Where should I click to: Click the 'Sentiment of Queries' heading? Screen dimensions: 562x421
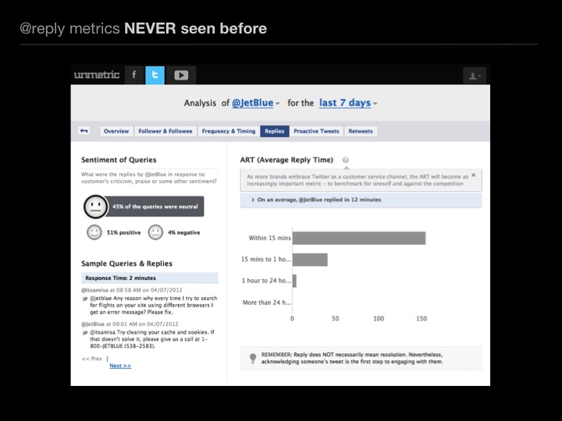coord(119,160)
